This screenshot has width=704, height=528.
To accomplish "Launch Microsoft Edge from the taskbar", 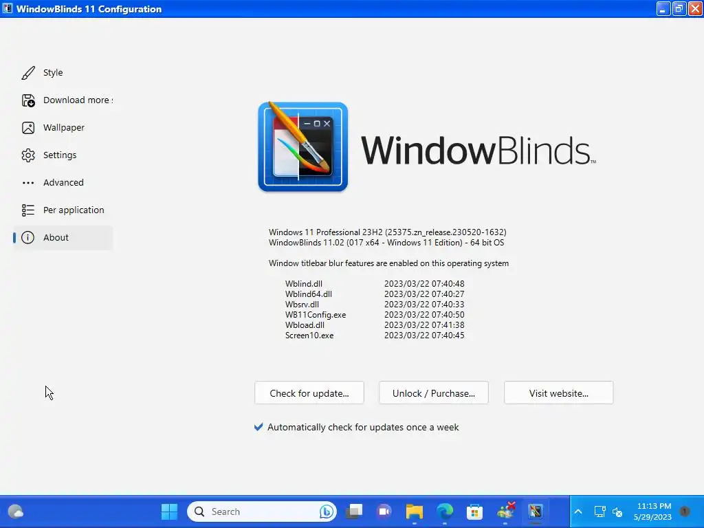I will (x=445, y=511).
